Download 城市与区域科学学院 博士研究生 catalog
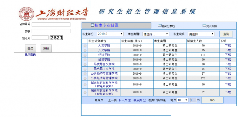The width and height of the screenshot is (238, 117). click(x=228, y=84)
